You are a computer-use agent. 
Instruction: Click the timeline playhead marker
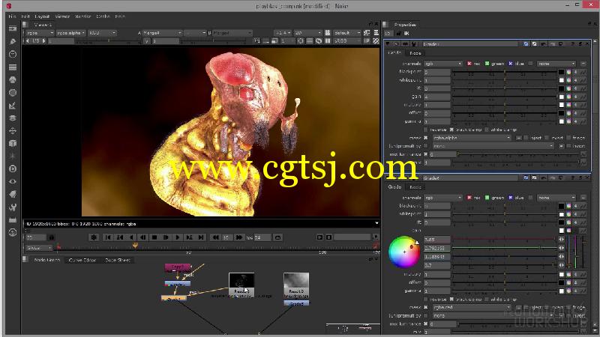[135, 246]
